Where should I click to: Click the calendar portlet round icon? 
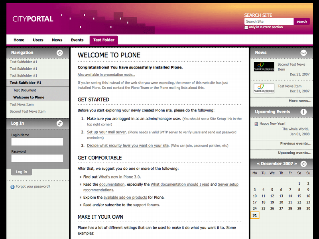pos(303,164)
